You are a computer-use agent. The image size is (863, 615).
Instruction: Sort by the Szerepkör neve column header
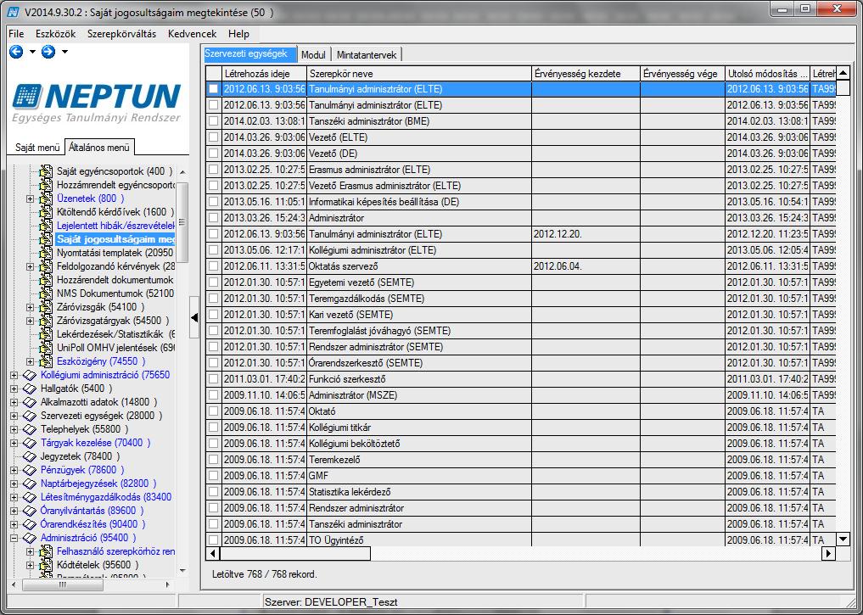tap(419, 74)
